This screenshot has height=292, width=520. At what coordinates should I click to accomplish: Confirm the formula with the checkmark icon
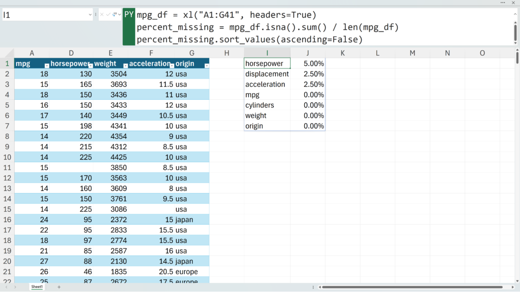click(x=108, y=15)
